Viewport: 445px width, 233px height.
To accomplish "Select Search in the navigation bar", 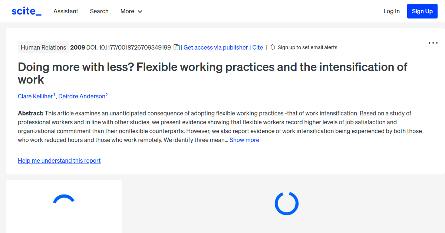I will coord(99,11).
